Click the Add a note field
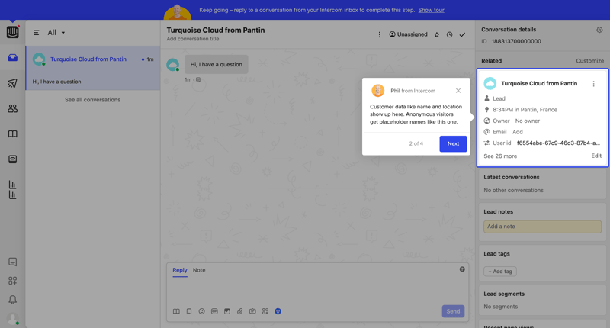The image size is (610, 328). tap(542, 227)
